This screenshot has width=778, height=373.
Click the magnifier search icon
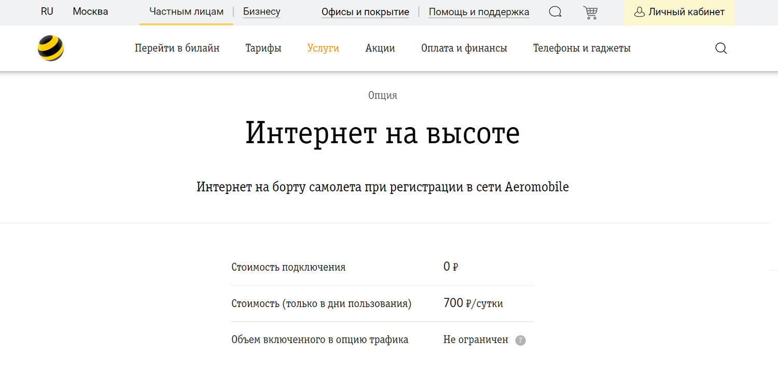point(721,48)
